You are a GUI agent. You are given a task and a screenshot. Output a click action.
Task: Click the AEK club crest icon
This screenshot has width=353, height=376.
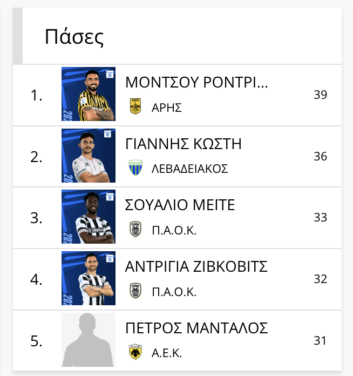click(135, 353)
